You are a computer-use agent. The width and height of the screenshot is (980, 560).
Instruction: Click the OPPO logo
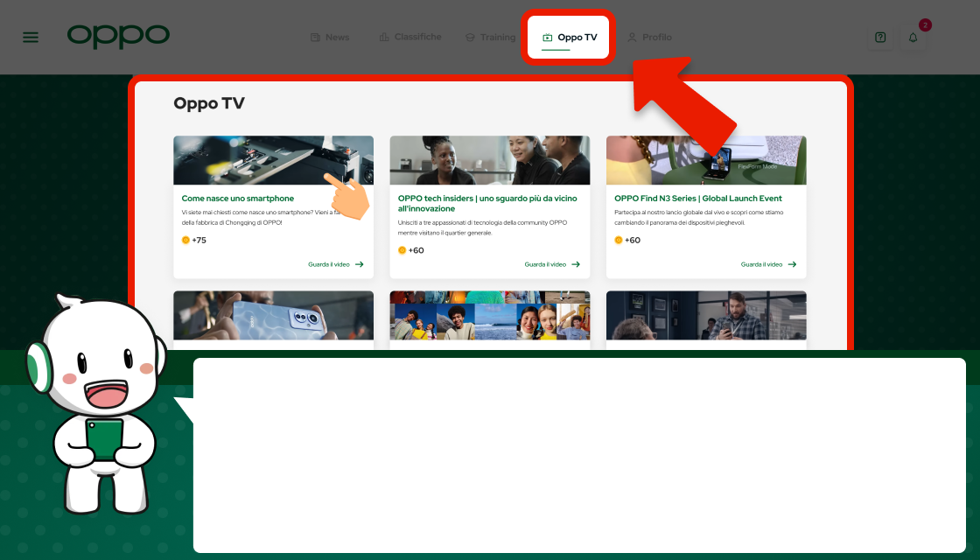click(118, 36)
